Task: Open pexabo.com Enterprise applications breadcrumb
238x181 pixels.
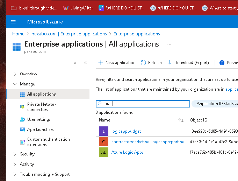Action: coord(69,34)
